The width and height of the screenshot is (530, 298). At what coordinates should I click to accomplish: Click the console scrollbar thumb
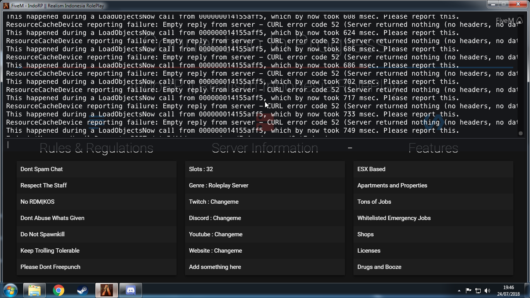click(521, 133)
